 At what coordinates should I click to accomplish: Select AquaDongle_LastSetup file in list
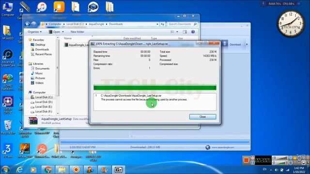tap(77, 45)
